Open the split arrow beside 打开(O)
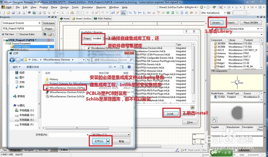The height and width of the screenshot is (157, 268). pyautogui.click(x=108, y=141)
